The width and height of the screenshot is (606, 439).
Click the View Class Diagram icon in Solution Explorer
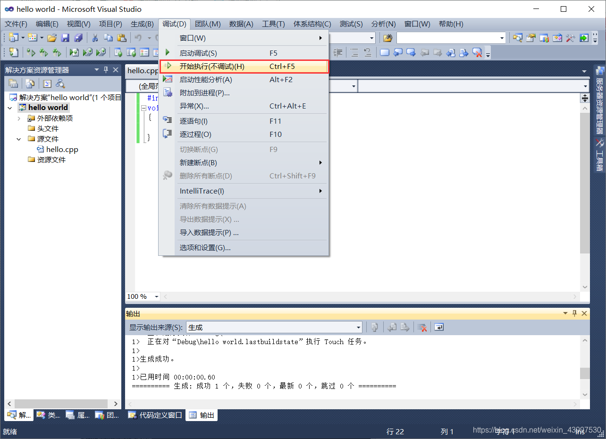point(60,84)
